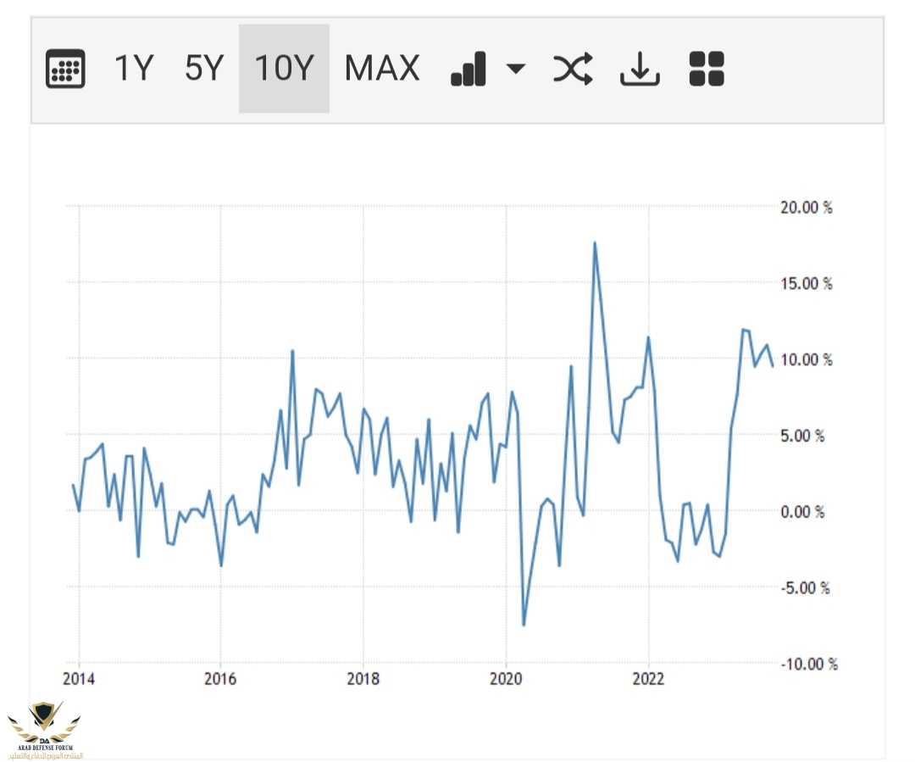This screenshot has width=915, height=762.
Task: Click the 20.00 % y-axis label
Action: (x=805, y=208)
